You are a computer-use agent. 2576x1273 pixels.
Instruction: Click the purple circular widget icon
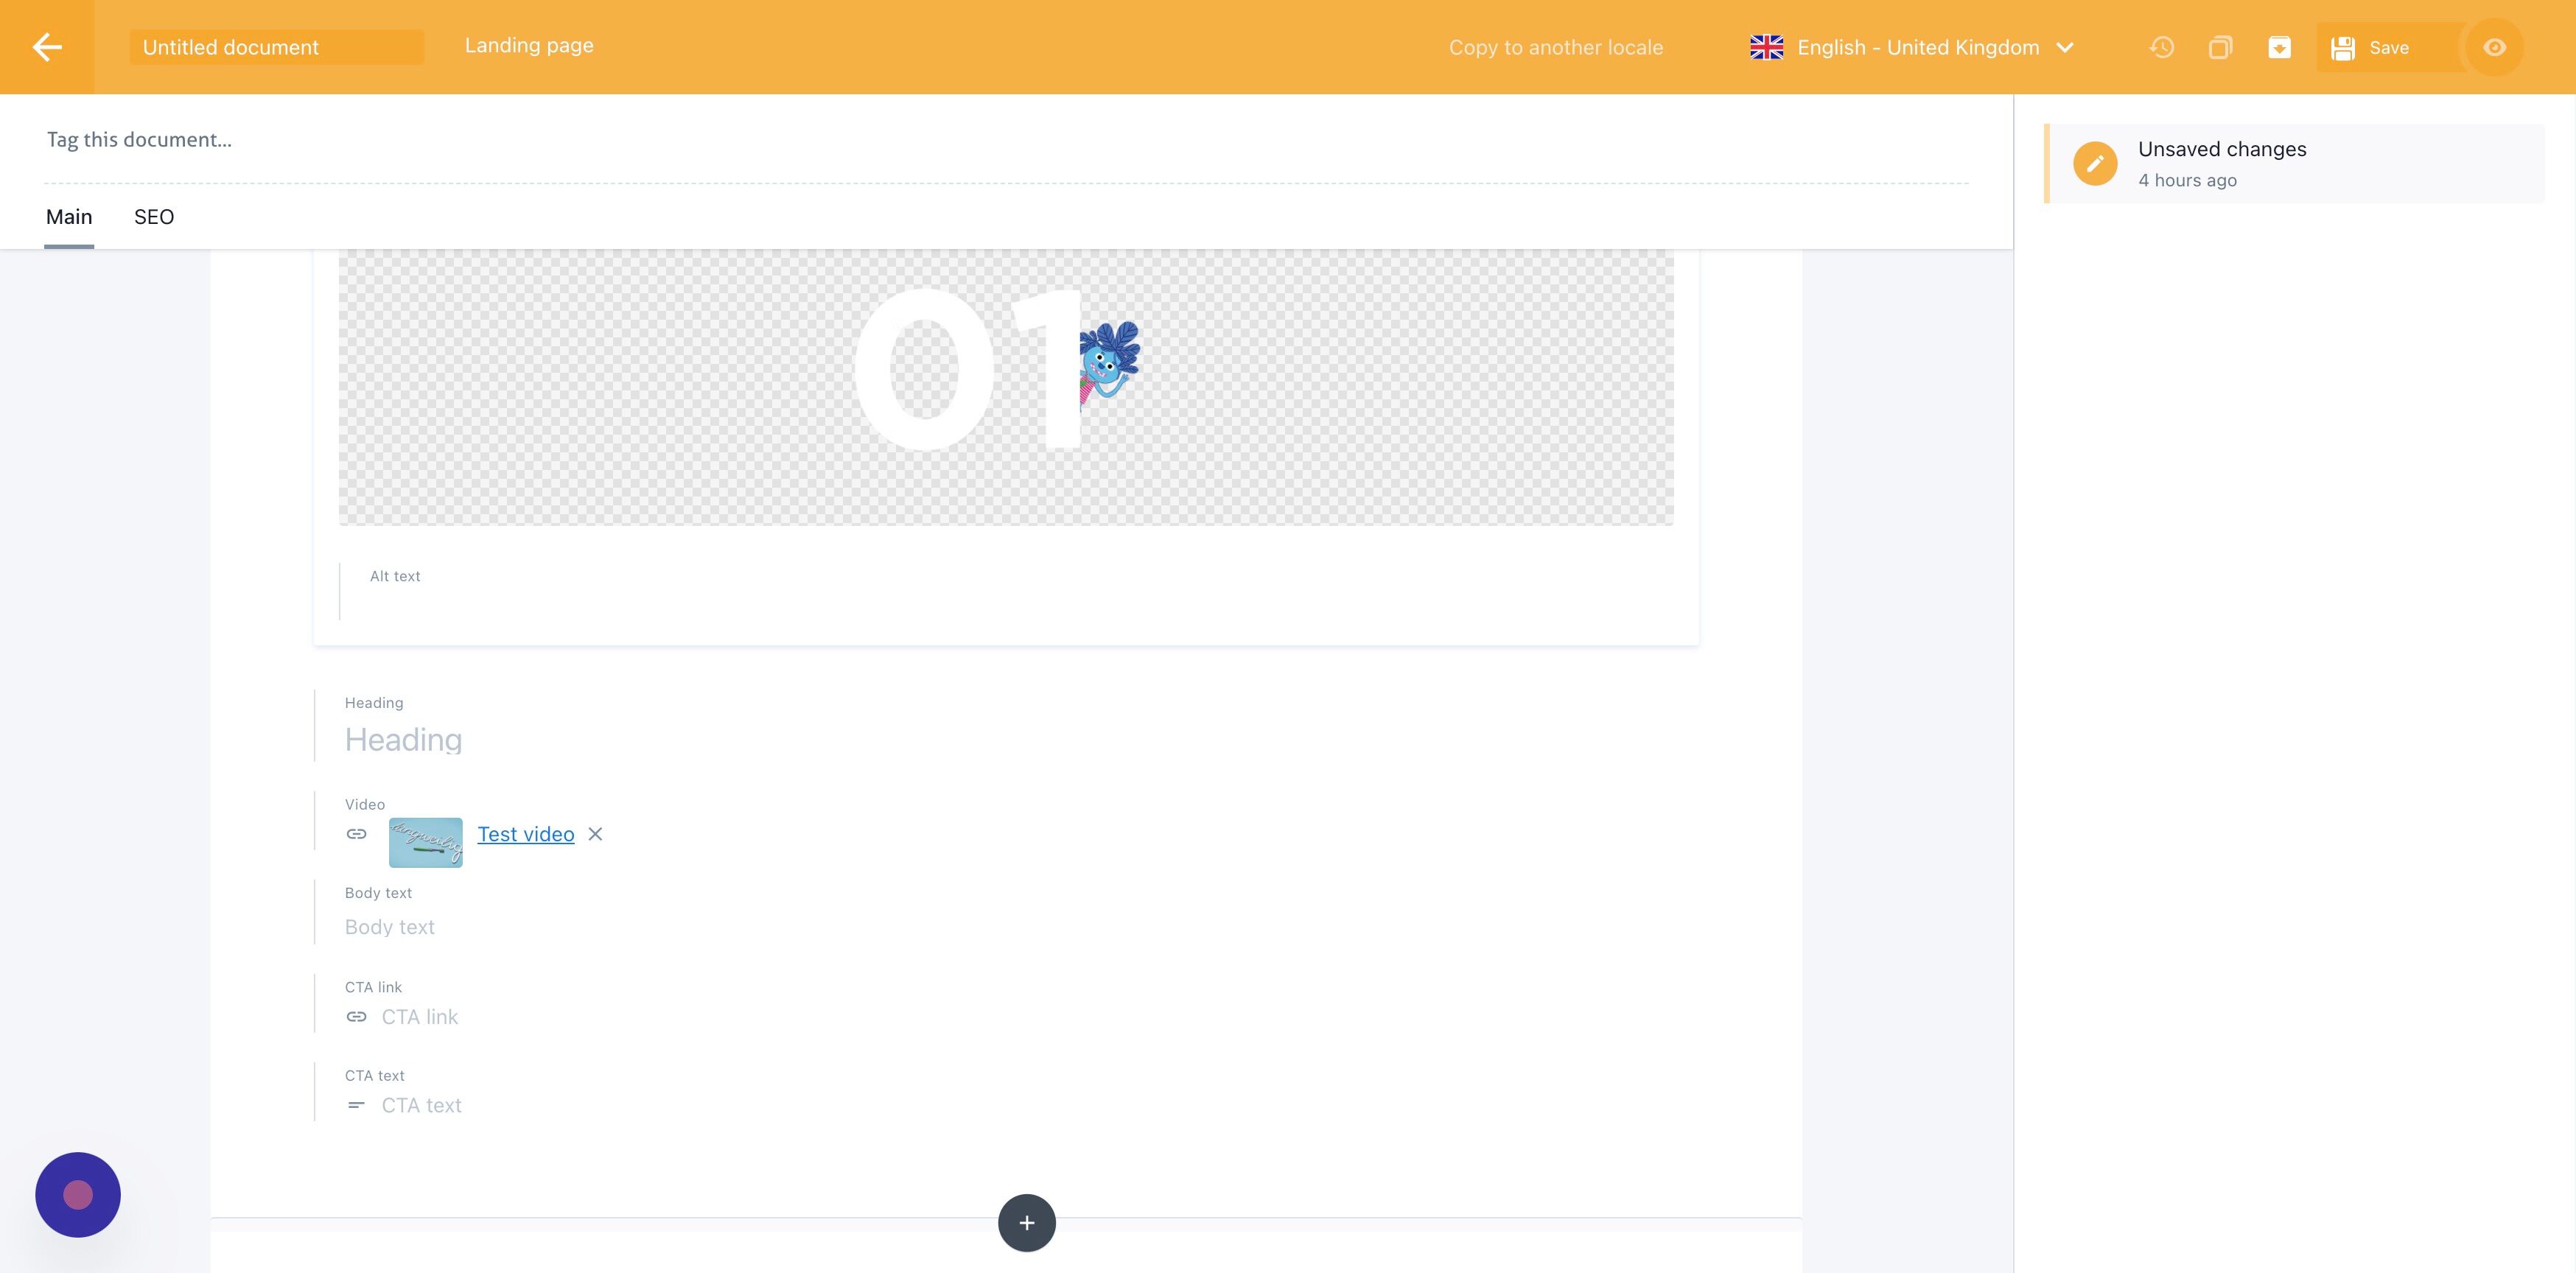click(x=78, y=1195)
